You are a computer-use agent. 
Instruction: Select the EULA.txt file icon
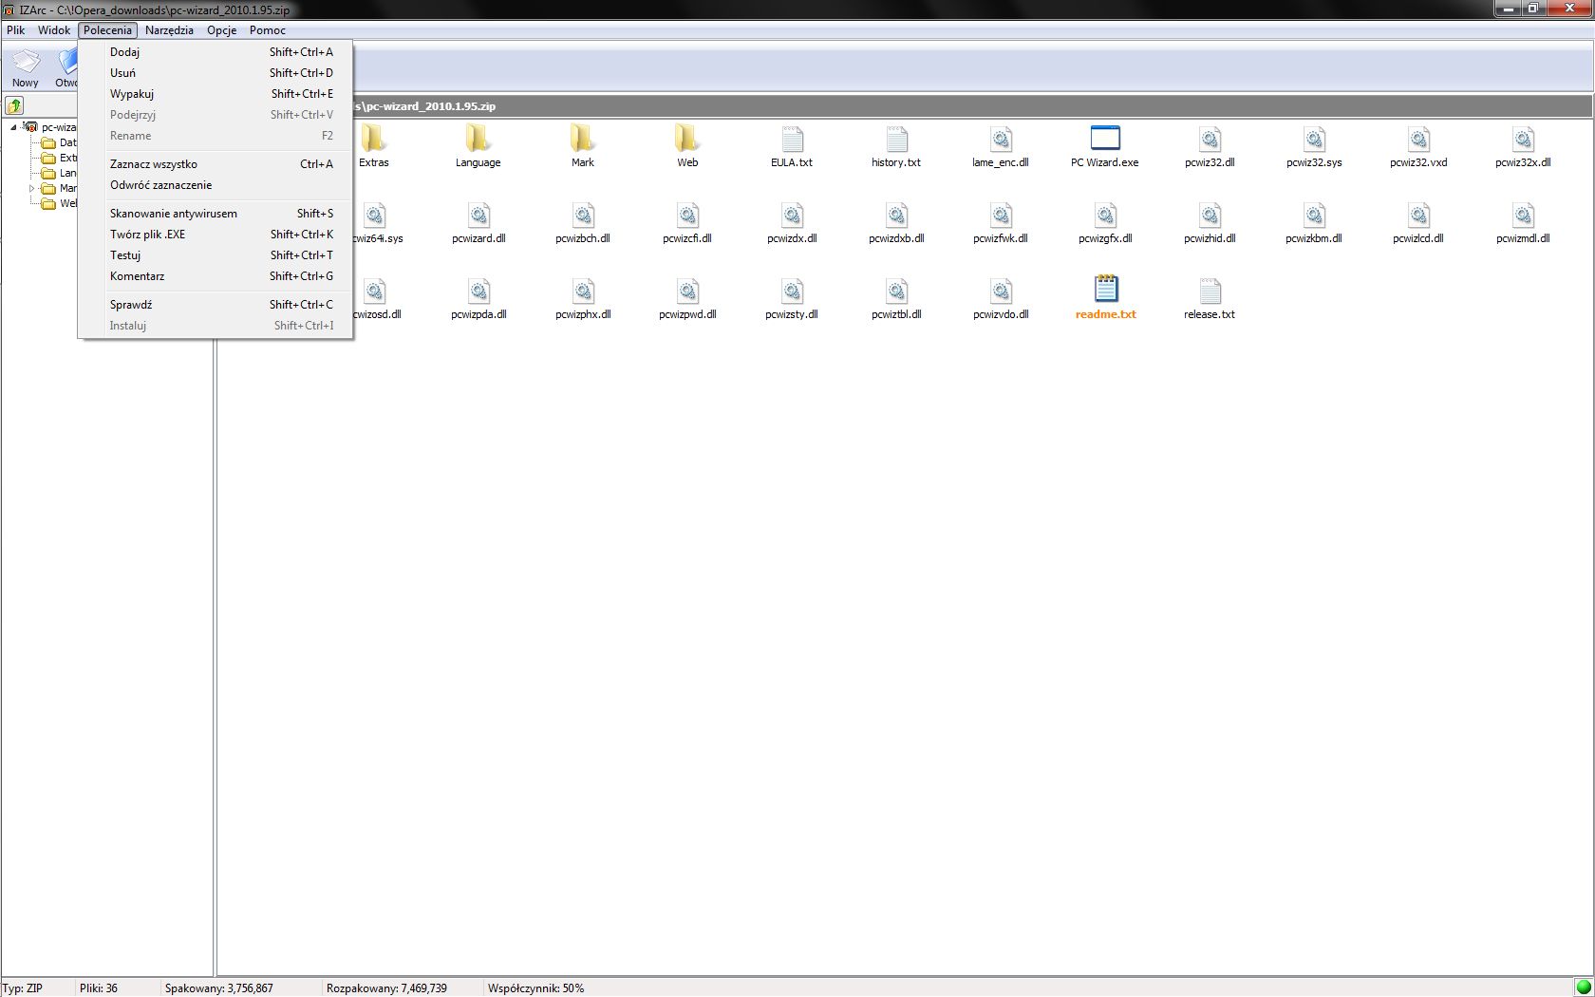pos(792,139)
